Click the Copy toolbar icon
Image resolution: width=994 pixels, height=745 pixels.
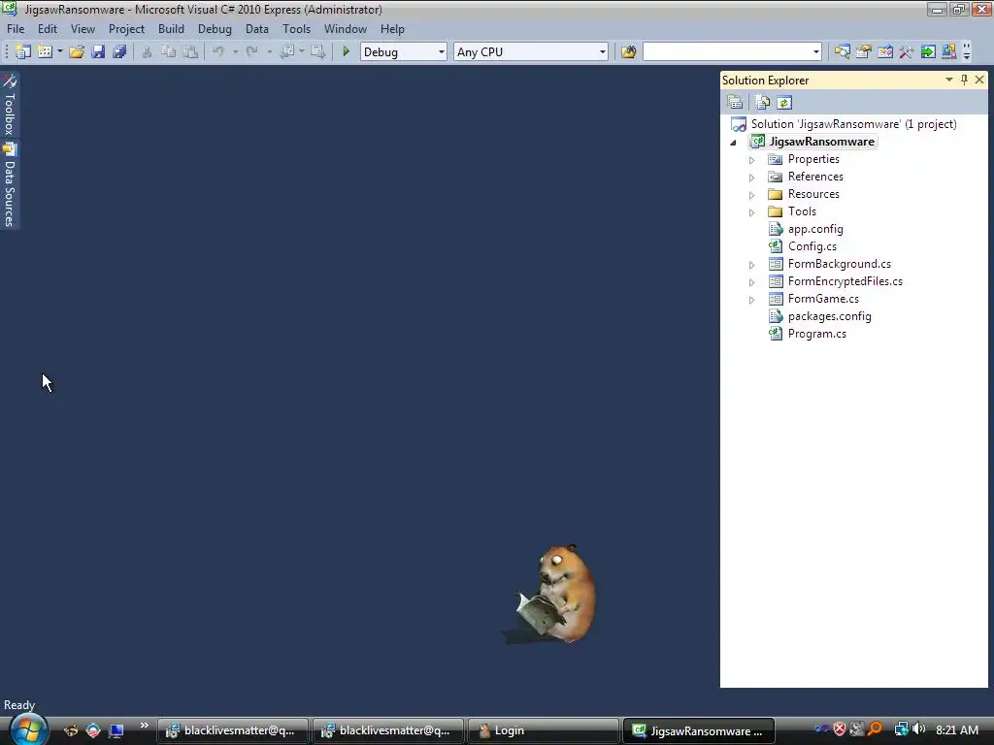169,52
